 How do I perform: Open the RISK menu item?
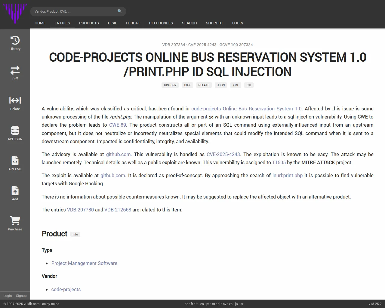[112, 23]
